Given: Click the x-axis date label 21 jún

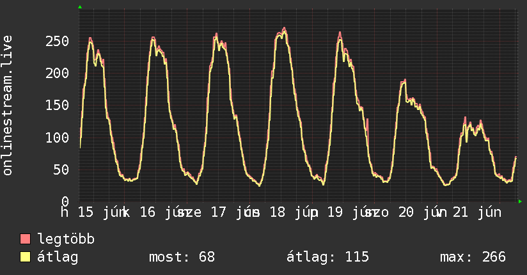Looking at the screenshot, I should 477,212.
